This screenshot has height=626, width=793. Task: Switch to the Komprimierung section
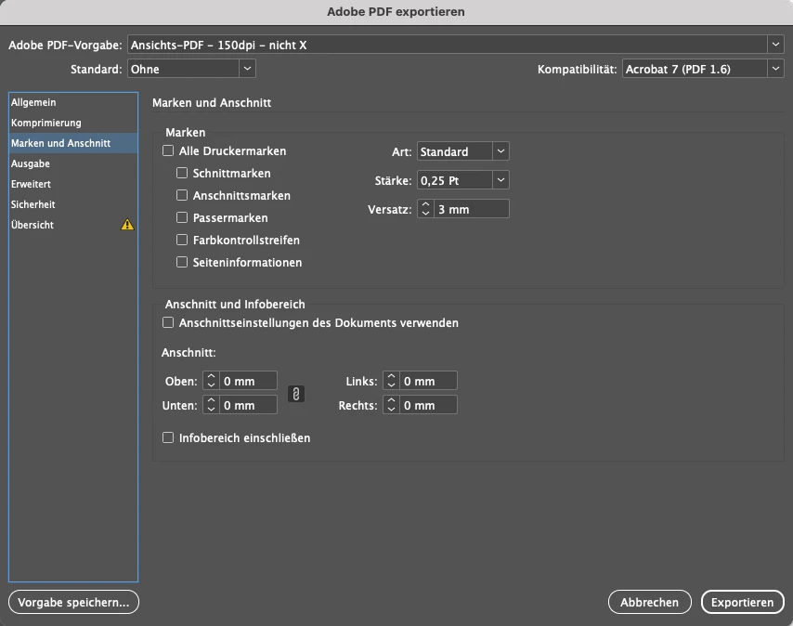72,123
